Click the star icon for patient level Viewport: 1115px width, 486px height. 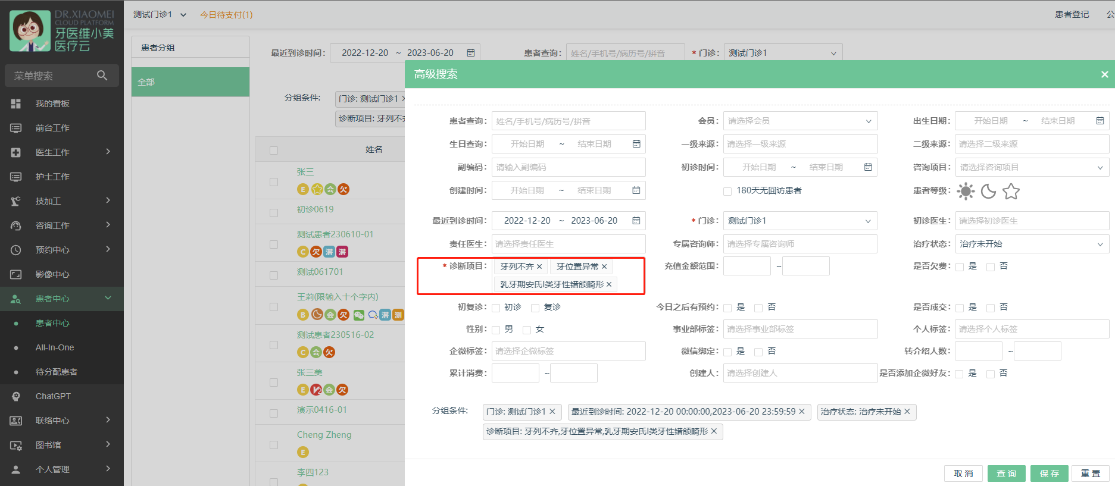1011,191
